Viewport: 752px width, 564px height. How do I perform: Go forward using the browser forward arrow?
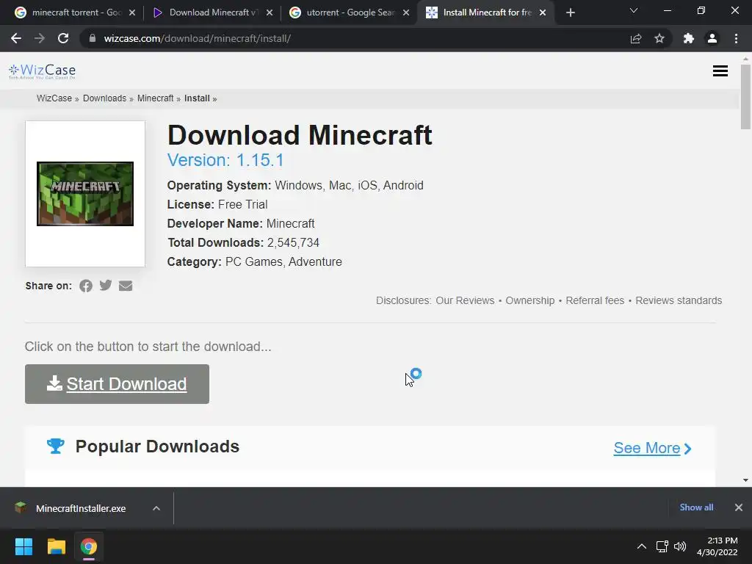40,38
